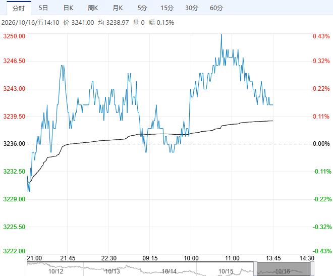The width and height of the screenshot is (333, 276).
Task: Click the 3250.00 price axis label
Action: coord(14,36)
